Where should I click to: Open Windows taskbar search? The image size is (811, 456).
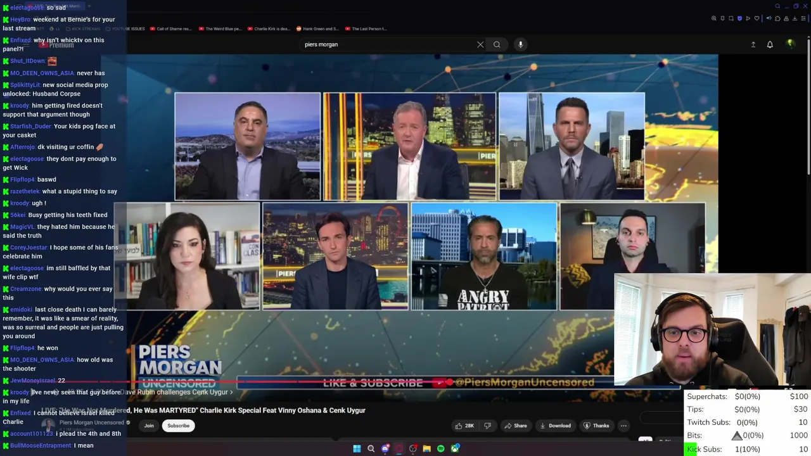click(x=371, y=449)
